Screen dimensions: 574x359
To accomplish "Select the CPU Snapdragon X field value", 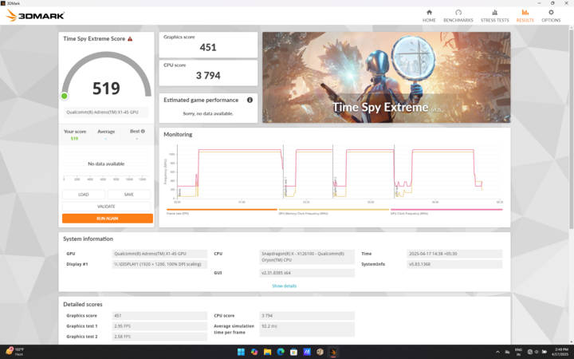I will pyautogui.click(x=307, y=257).
